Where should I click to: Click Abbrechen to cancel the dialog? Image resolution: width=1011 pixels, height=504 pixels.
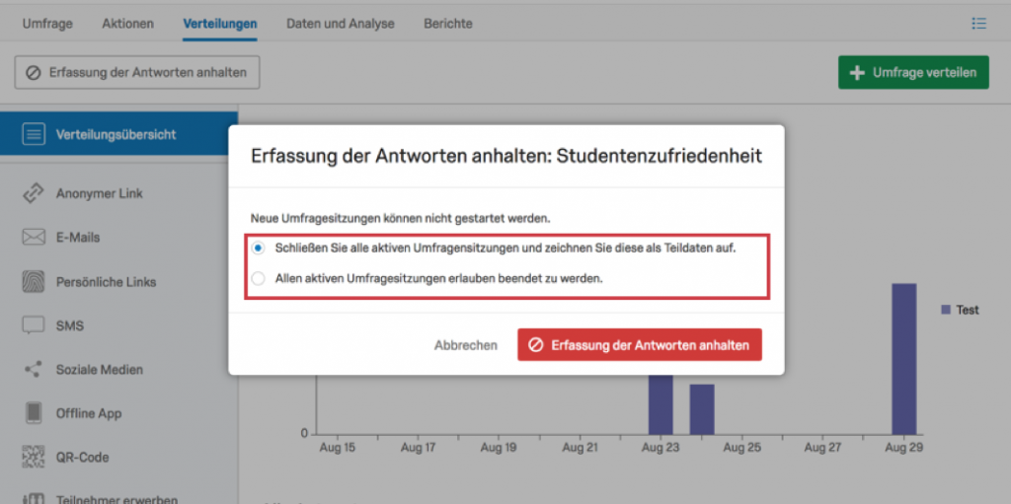pyautogui.click(x=466, y=345)
